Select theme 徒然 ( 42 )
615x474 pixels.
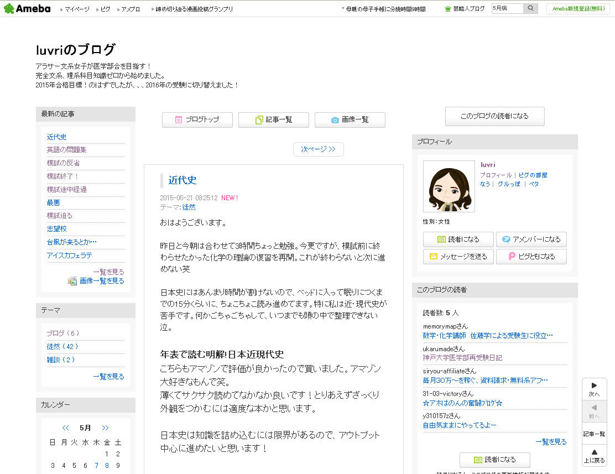click(x=62, y=346)
